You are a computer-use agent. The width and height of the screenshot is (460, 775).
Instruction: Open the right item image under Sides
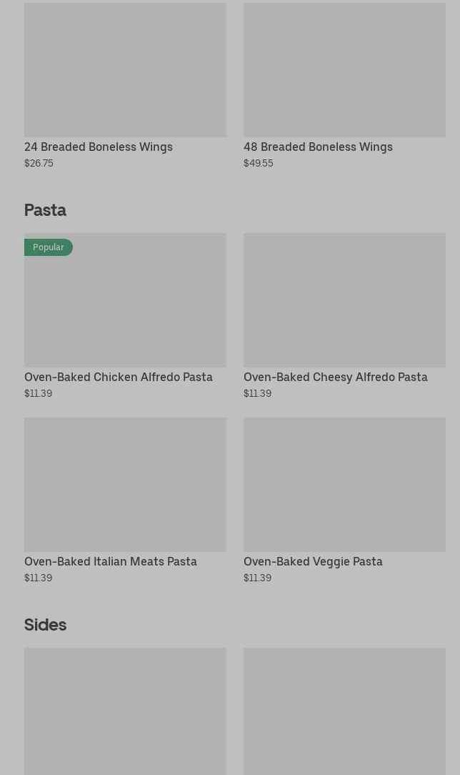point(344,711)
